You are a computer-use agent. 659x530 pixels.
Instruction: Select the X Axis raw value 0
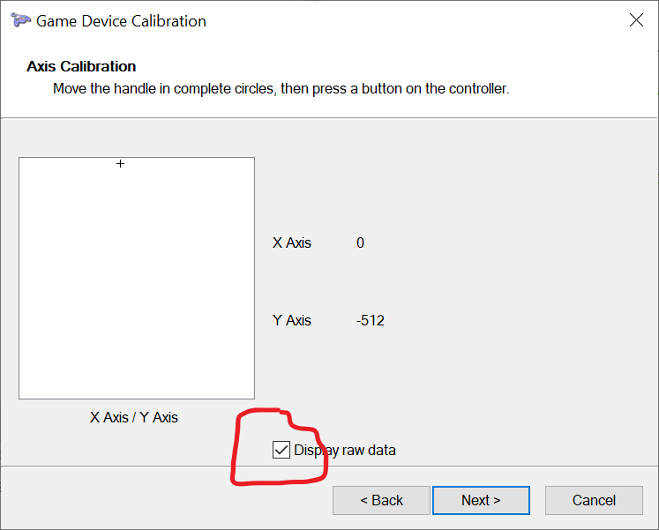tap(360, 243)
